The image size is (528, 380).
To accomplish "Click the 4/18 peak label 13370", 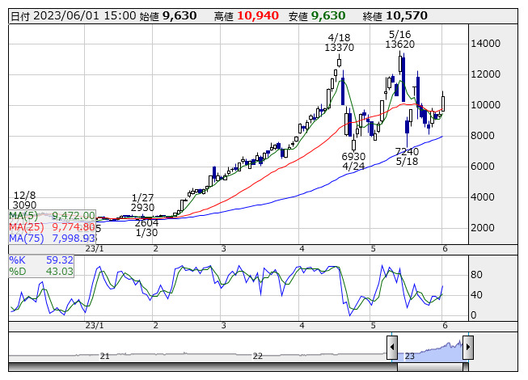I will pyautogui.click(x=340, y=48).
